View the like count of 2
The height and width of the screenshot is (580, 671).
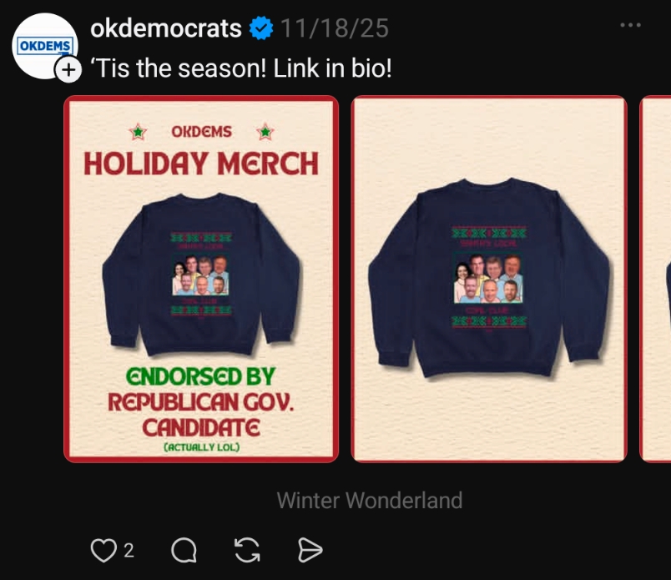(129, 550)
